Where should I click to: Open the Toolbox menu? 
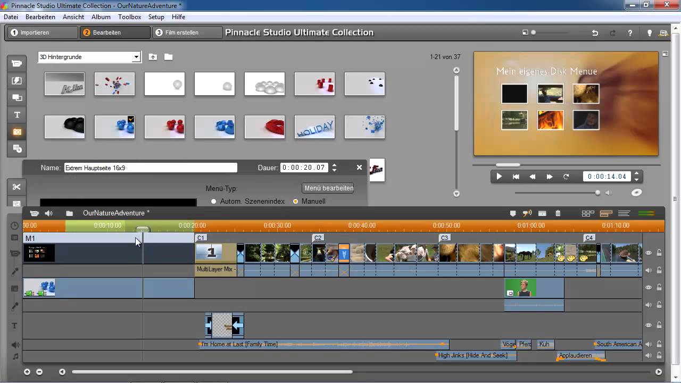pos(130,17)
